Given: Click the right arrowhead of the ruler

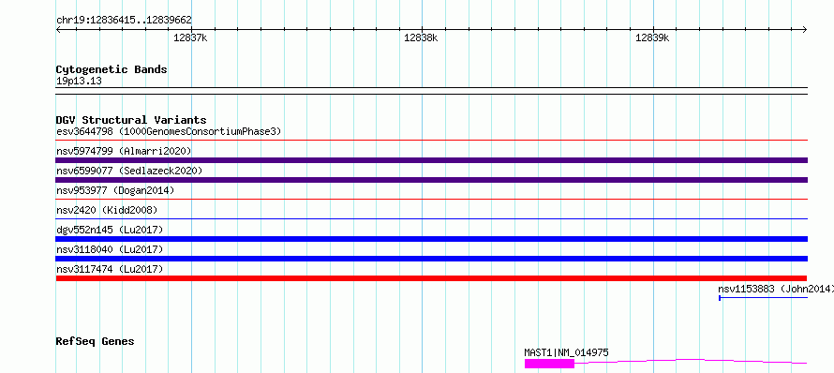Looking at the screenshot, I should [x=805, y=29].
